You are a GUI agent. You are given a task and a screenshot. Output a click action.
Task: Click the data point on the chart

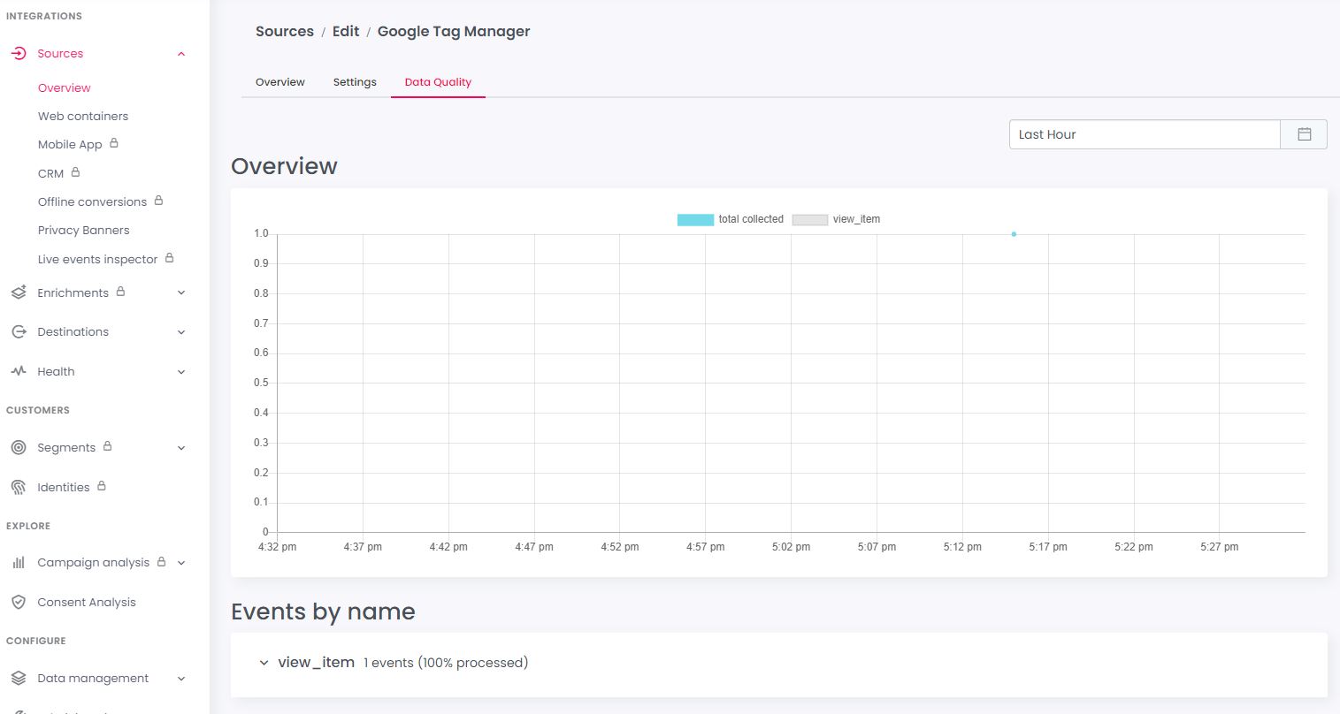point(1014,234)
